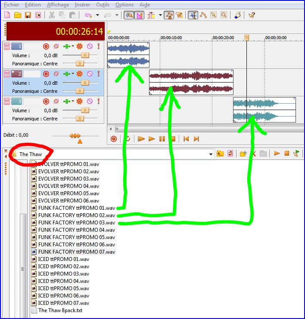305x319 pixels.
Task: Select the Zoom Edit magnifier tool
Action: 224,15
